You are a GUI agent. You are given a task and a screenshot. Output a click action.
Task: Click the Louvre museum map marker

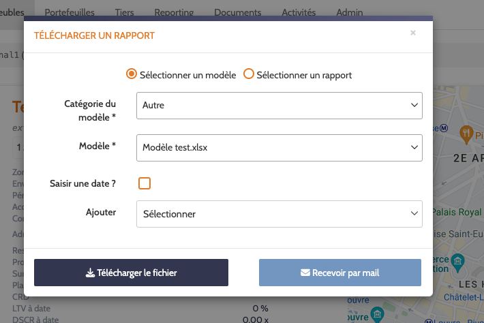(x=376, y=313)
